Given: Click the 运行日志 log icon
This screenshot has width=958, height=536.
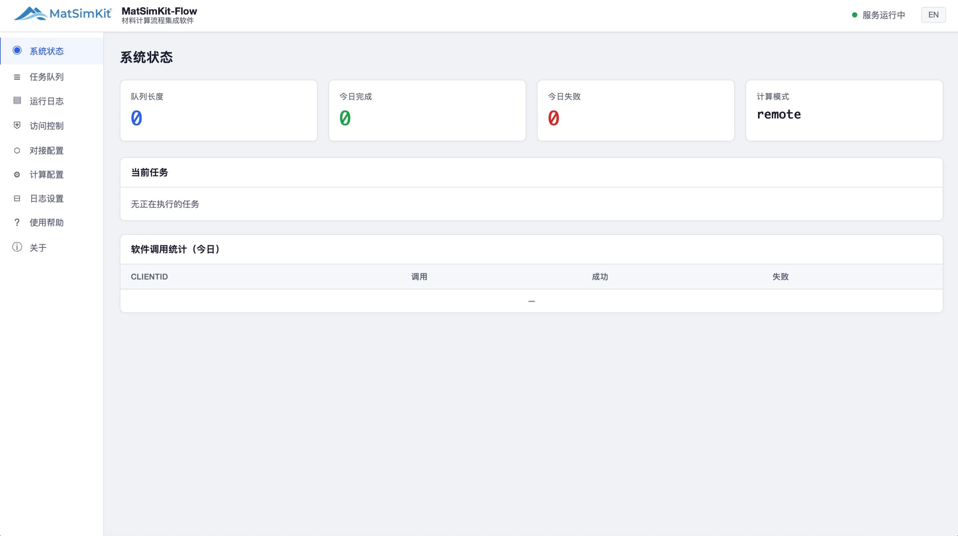Looking at the screenshot, I should coord(17,101).
